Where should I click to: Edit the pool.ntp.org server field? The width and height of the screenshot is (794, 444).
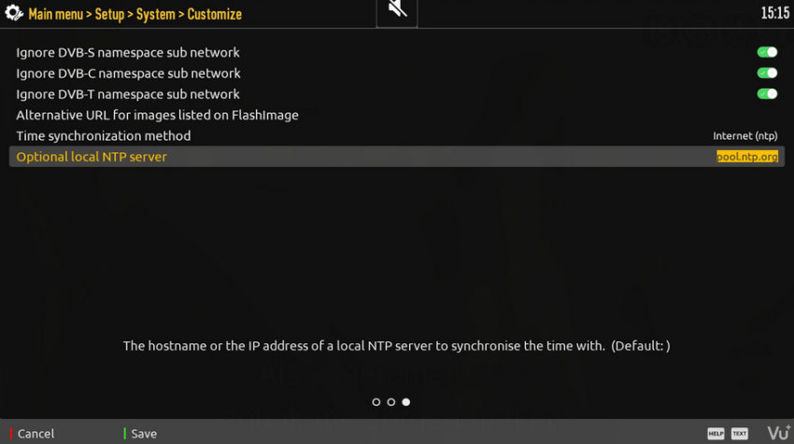pyautogui.click(x=746, y=157)
